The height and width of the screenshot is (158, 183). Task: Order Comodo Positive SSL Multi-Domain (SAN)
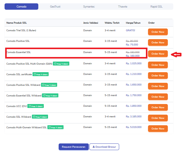click(x=158, y=65)
